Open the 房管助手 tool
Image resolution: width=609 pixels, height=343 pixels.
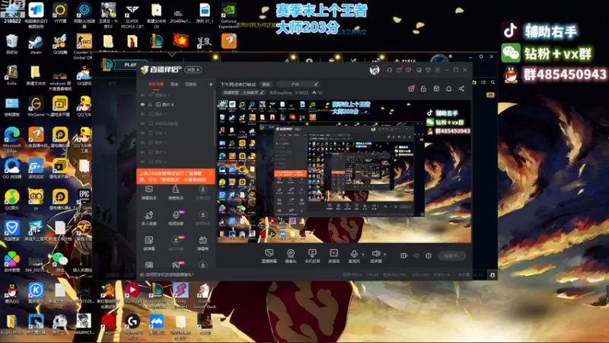click(176, 193)
